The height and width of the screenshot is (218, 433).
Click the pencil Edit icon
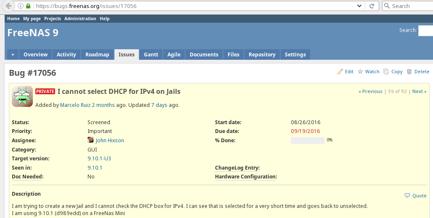click(340, 72)
